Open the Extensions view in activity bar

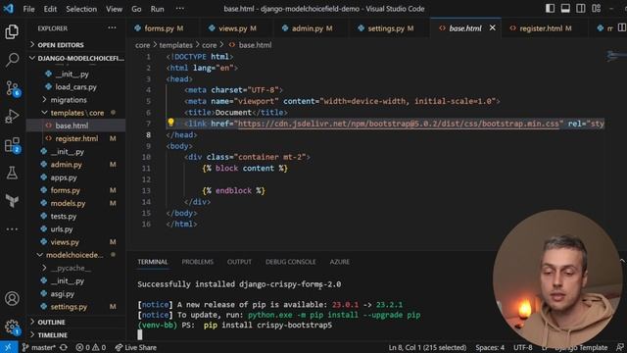coord(12,145)
